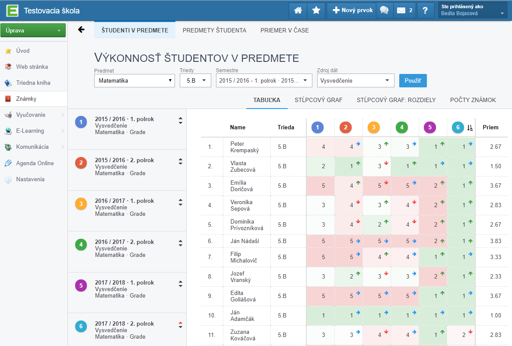The height and width of the screenshot is (346, 512).
Task: Click the Web stránka sidebar icon
Action: click(8, 67)
